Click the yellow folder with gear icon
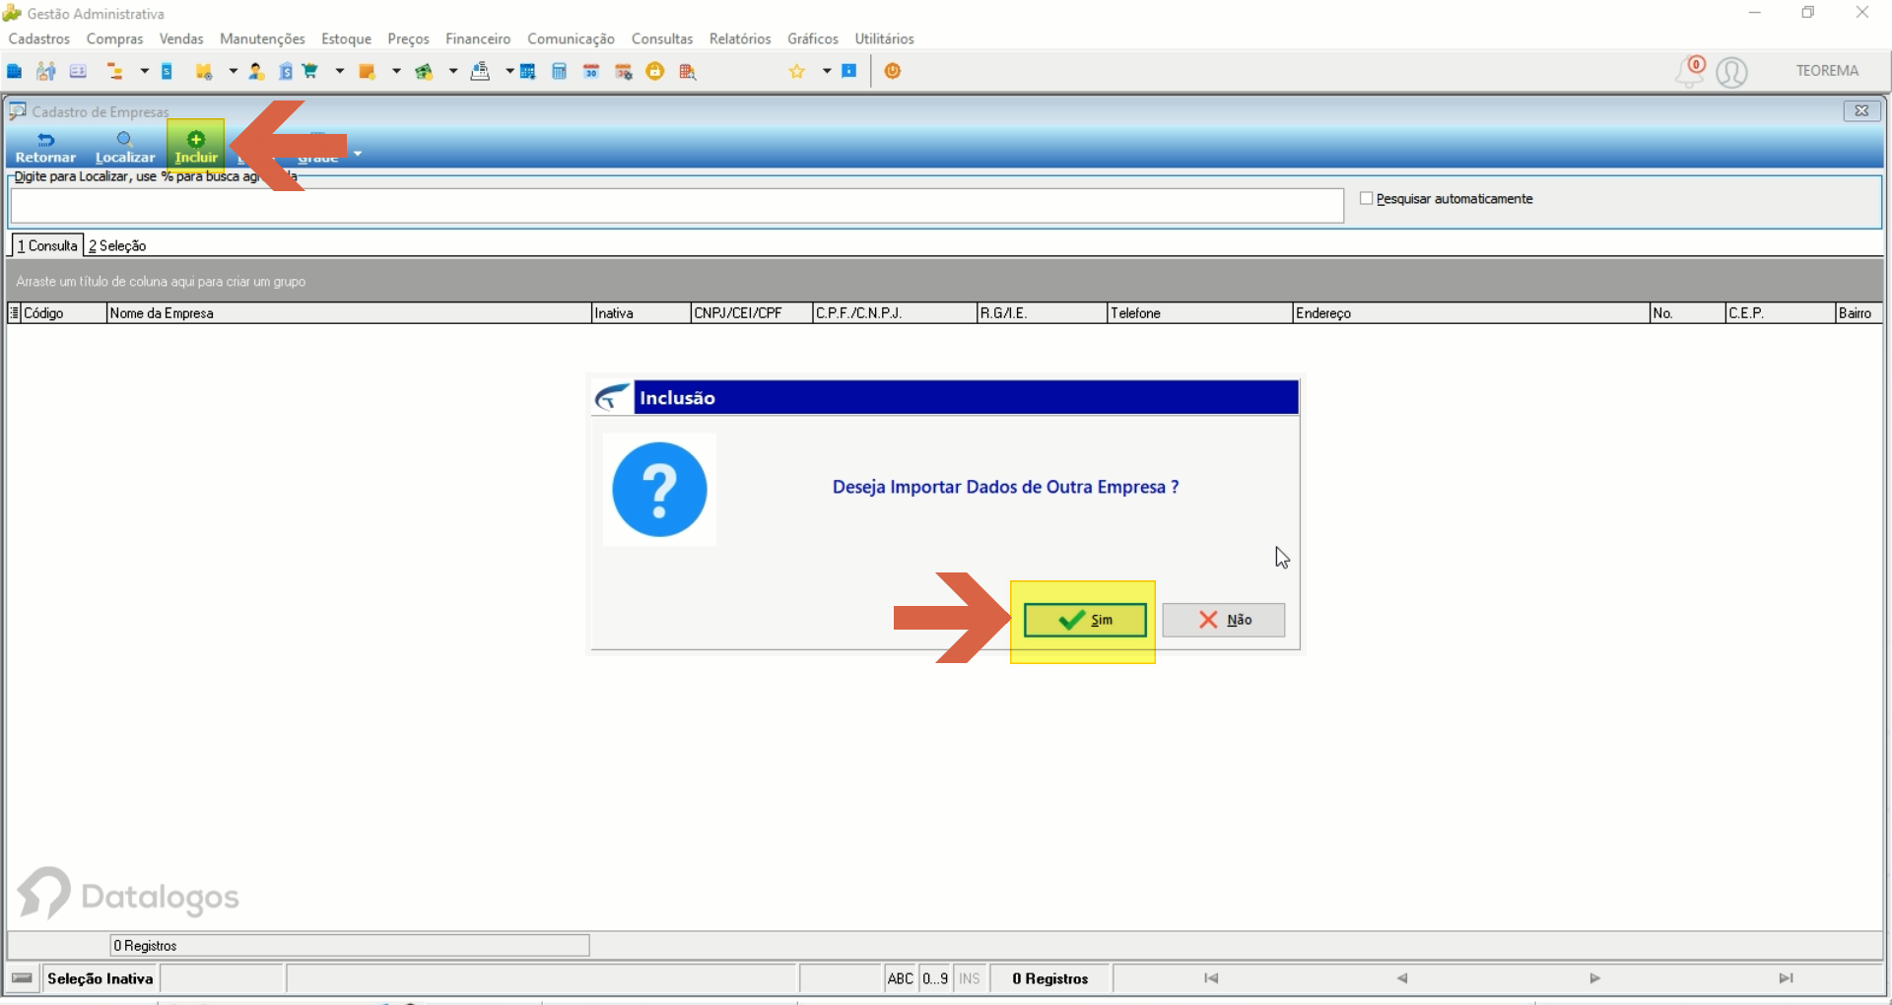Viewport: 1892px width, 1005px height. coord(204,71)
